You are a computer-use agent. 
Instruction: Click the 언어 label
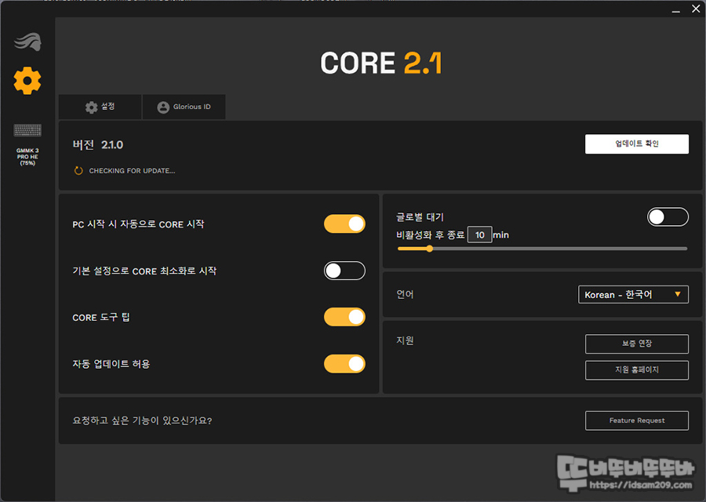point(405,294)
